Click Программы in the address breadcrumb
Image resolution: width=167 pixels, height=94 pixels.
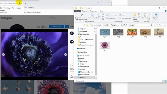[115, 25]
